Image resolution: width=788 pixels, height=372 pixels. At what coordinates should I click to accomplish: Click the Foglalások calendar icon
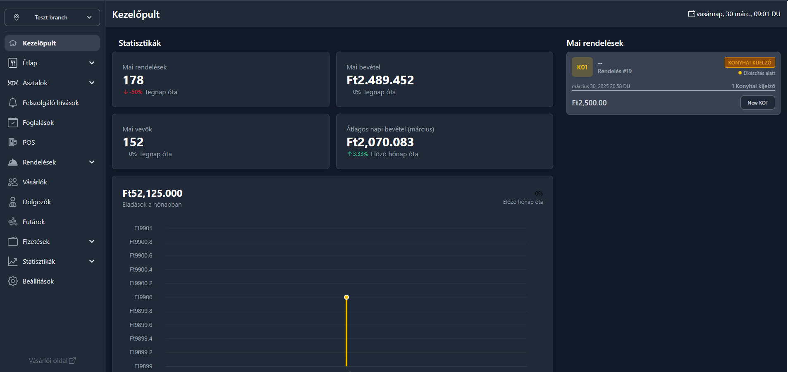point(13,122)
